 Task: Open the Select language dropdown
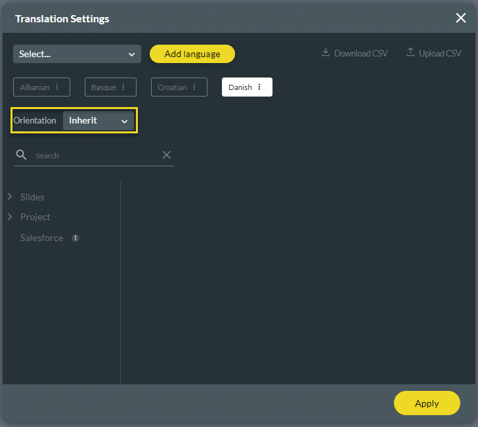[77, 54]
